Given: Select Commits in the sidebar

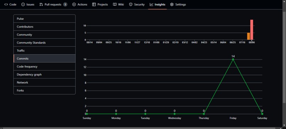Looking at the screenshot, I should tap(44, 58).
